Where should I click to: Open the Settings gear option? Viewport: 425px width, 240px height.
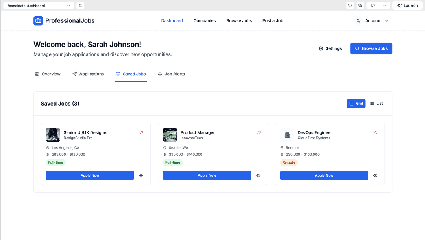[x=330, y=48]
